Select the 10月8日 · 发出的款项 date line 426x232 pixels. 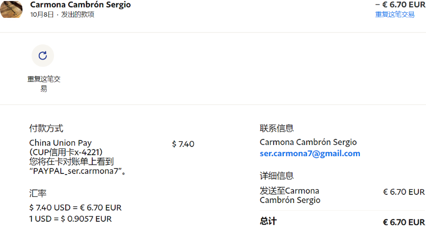pos(62,14)
